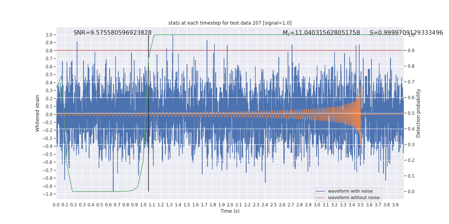Click the 1.0 whitened strain tick label
Screen dimensions: 449x224
pyautogui.click(x=49, y=35)
